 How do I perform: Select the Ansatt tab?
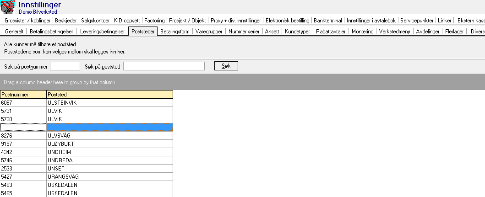click(272, 32)
